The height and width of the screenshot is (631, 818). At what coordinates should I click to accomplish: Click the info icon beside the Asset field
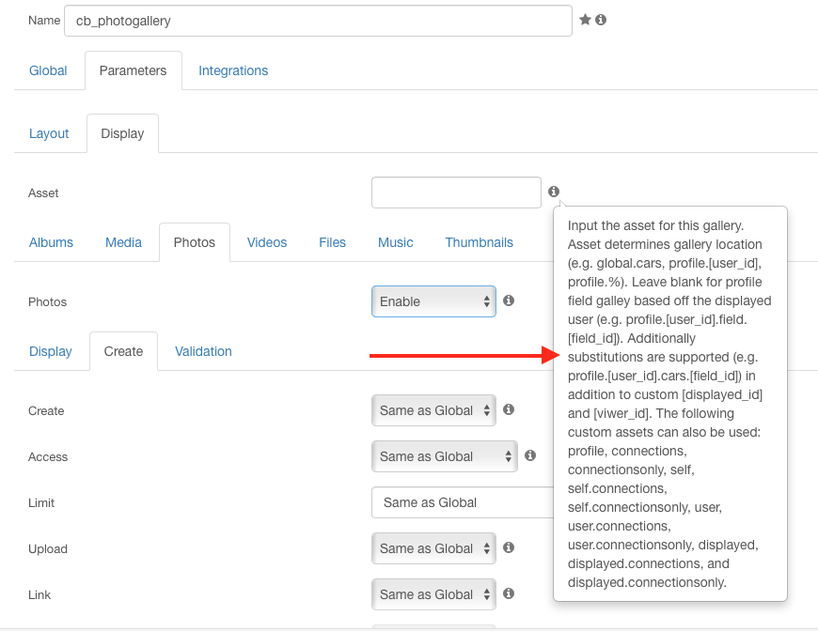[x=554, y=192]
